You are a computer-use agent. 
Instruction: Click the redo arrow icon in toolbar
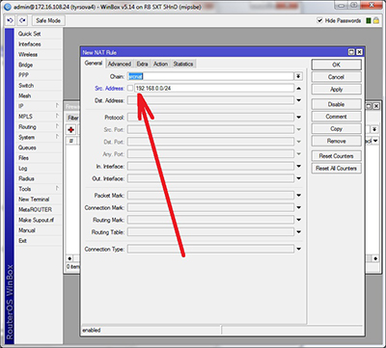click(22, 20)
